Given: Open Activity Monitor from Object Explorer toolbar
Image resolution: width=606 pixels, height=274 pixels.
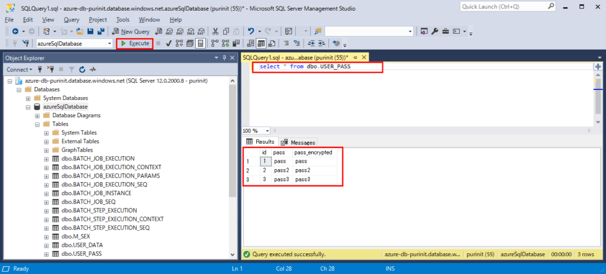Looking at the screenshot, I should click(x=92, y=70).
